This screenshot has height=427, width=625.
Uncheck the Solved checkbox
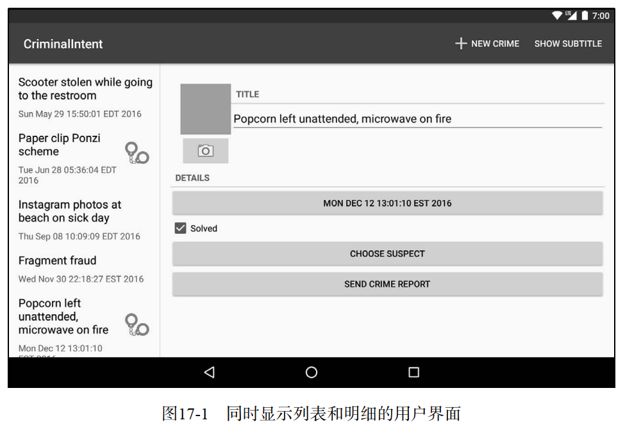pyautogui.click(x=181, y=229)
